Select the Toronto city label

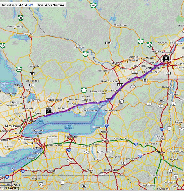(30, 120)
